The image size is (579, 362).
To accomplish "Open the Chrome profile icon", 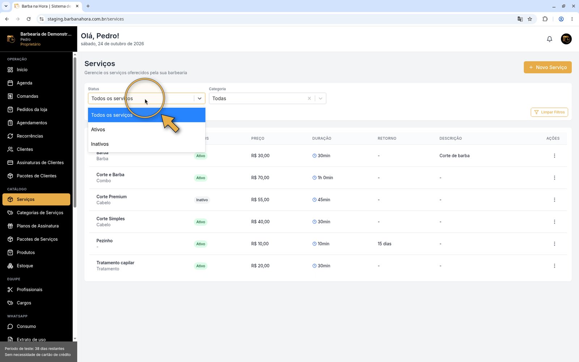I will (x=561, y=19).
